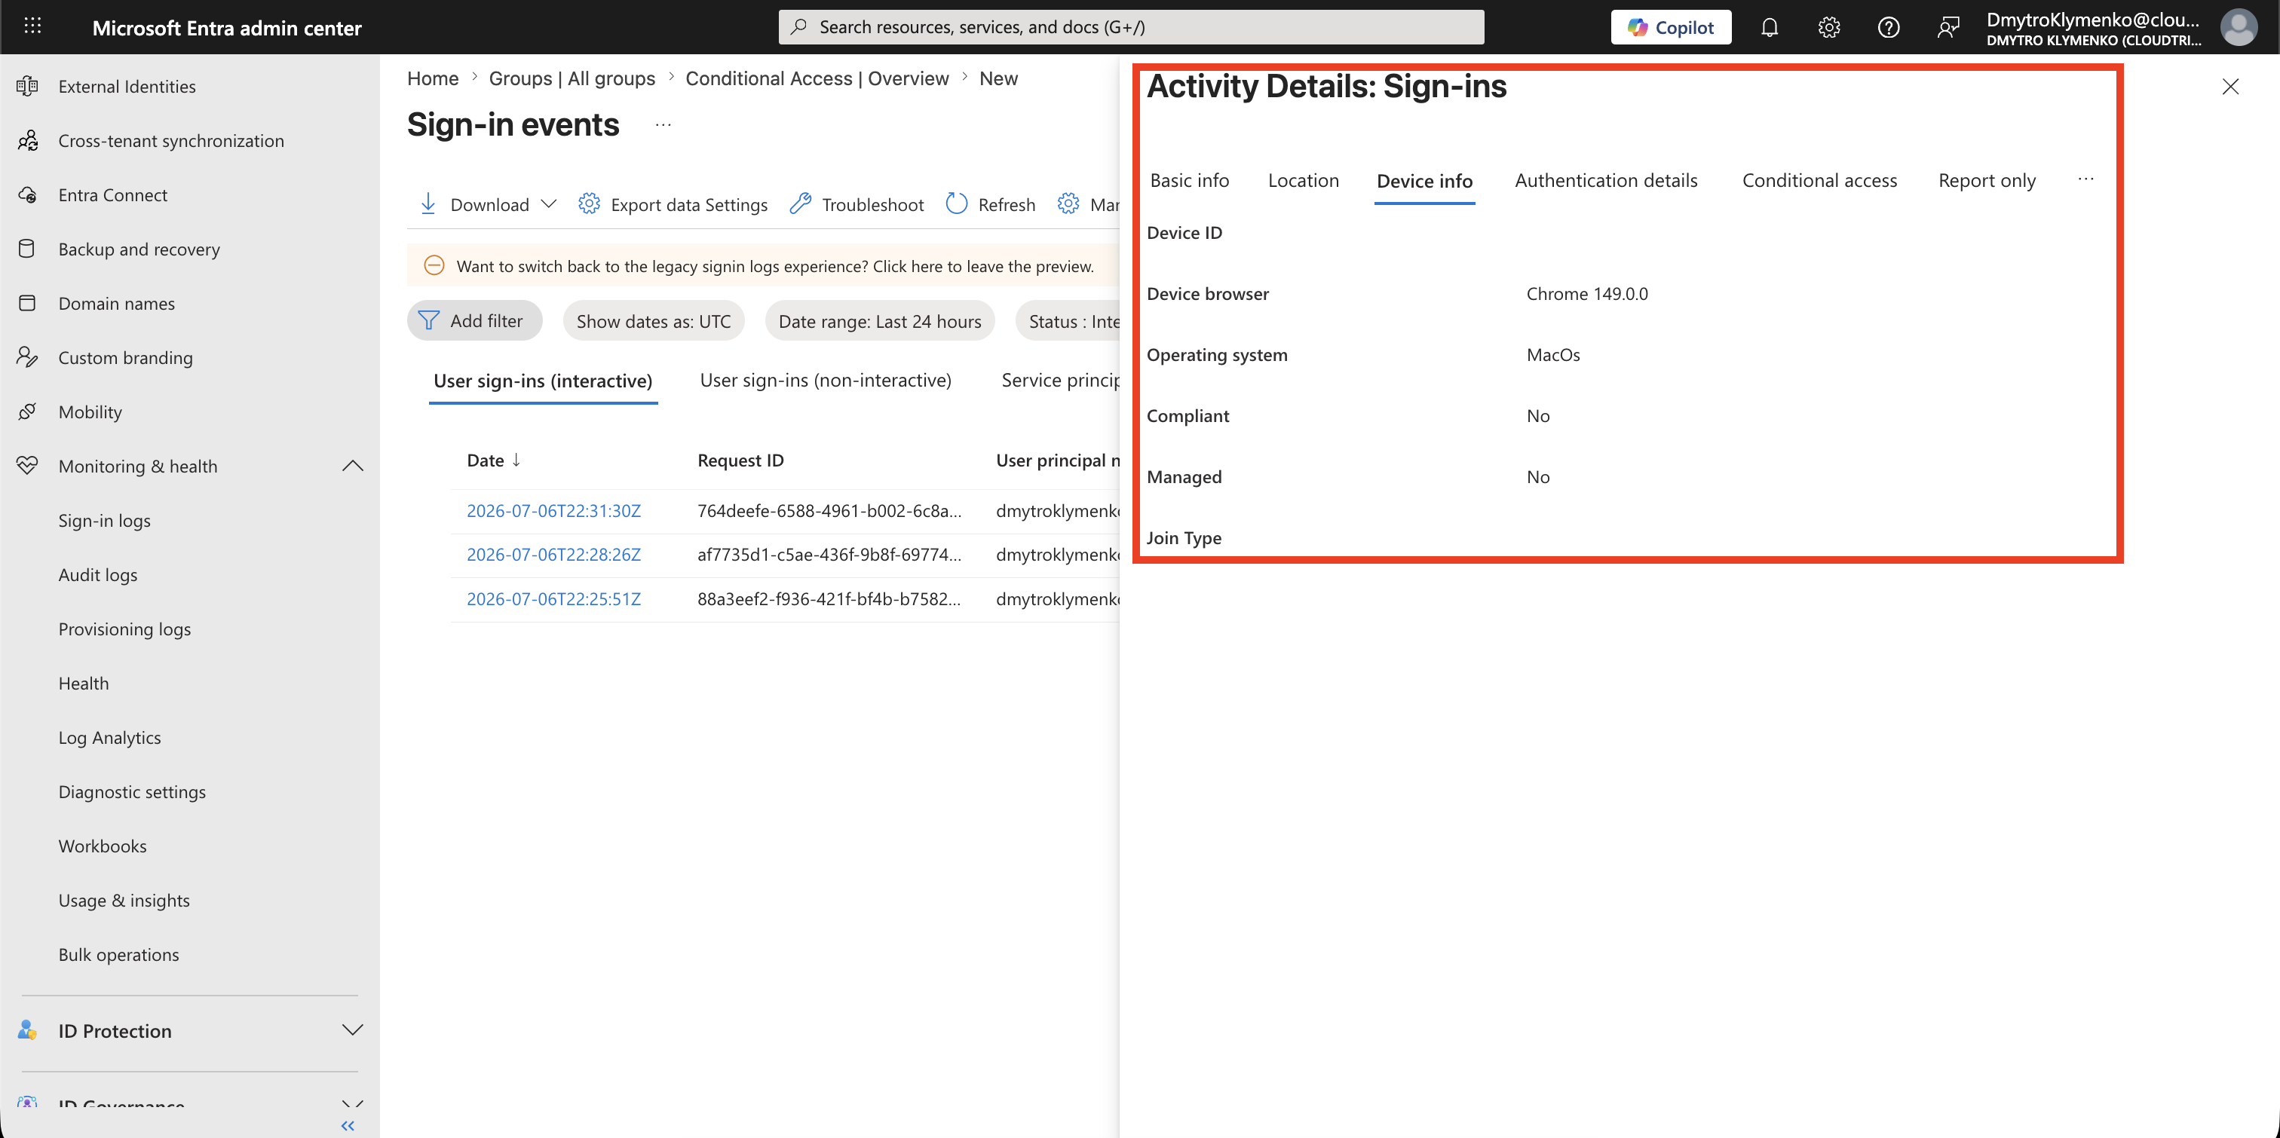Show more tabs ellipsis in details panel
Image resolution: width=2280 pixels, height=1138 pixels.
[x=2085, y=179]
